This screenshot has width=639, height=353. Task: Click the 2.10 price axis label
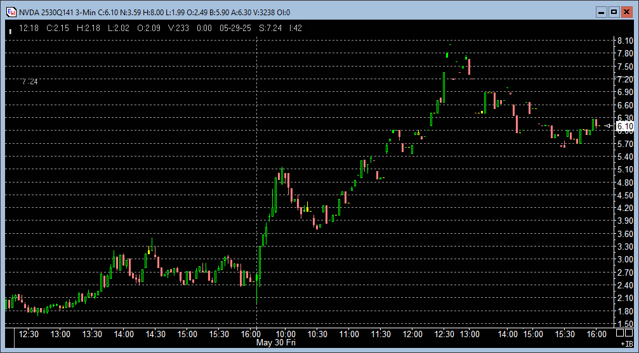click(x=625, y=298)
